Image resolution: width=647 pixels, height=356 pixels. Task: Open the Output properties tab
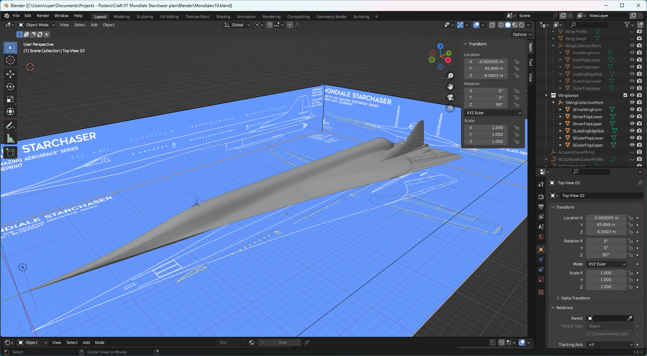coord(541,207)
